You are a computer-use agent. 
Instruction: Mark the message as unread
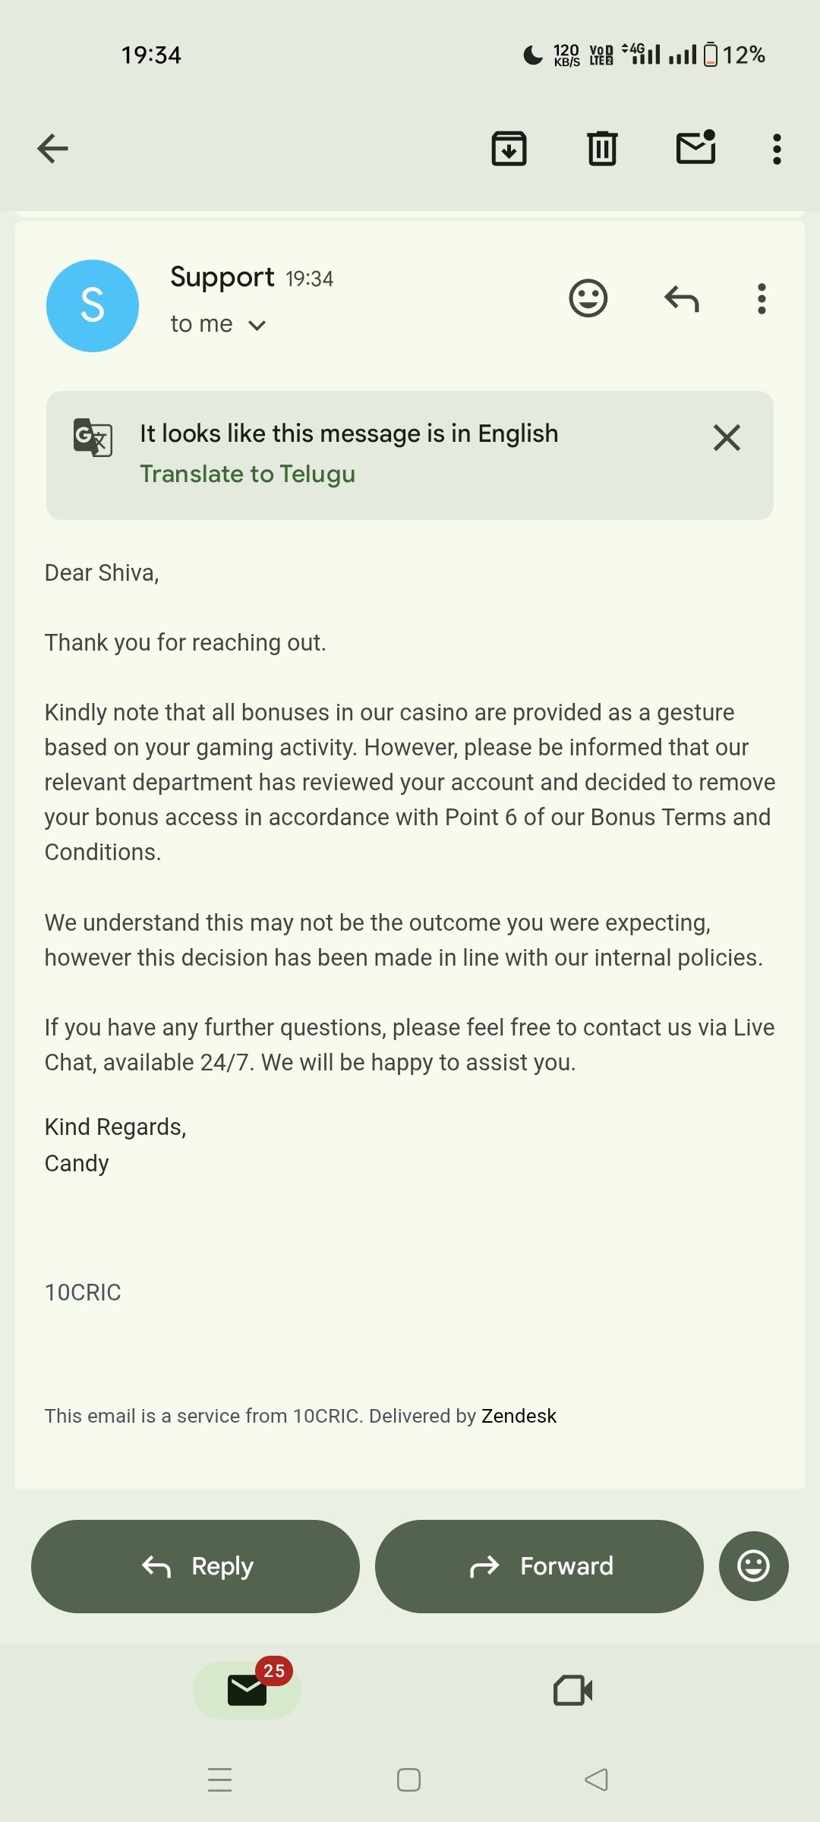pyautogui.click(x=695, y=147)
